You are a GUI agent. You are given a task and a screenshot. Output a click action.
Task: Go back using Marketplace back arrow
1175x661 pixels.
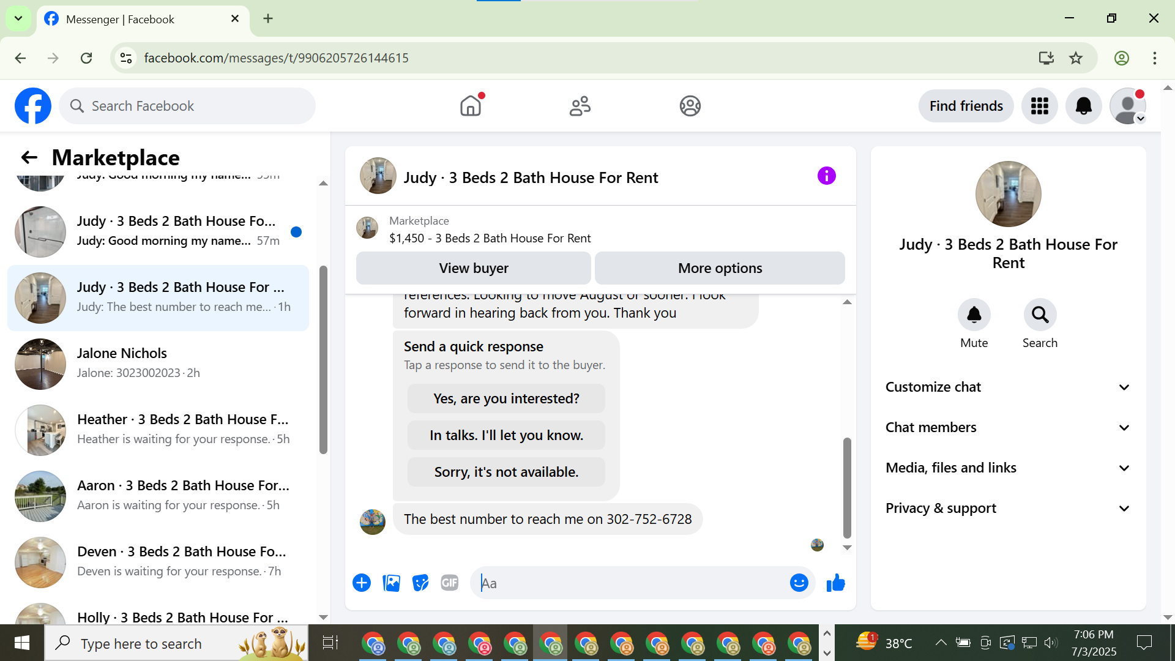coord(29,158)
